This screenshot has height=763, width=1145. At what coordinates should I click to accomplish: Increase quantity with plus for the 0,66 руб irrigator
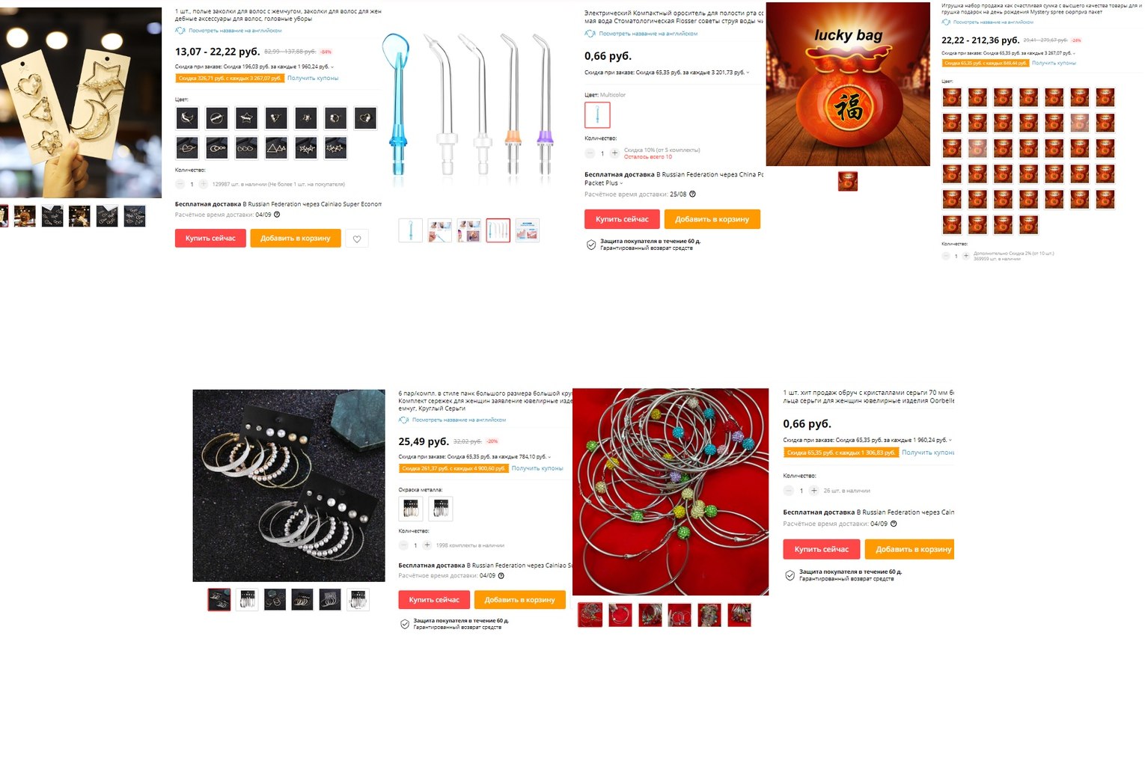615,153
